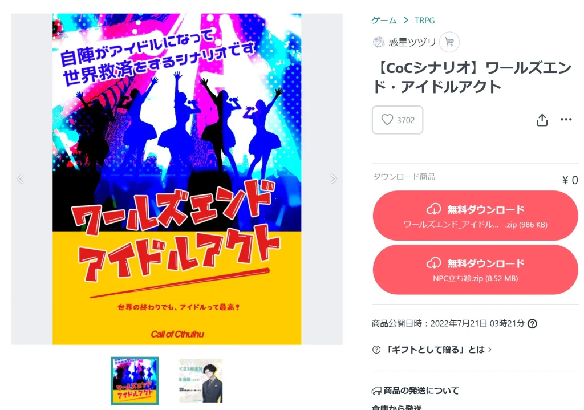584x410 pixels.
Task: Select the NPC standing art thumbnail
Action: 201,380
